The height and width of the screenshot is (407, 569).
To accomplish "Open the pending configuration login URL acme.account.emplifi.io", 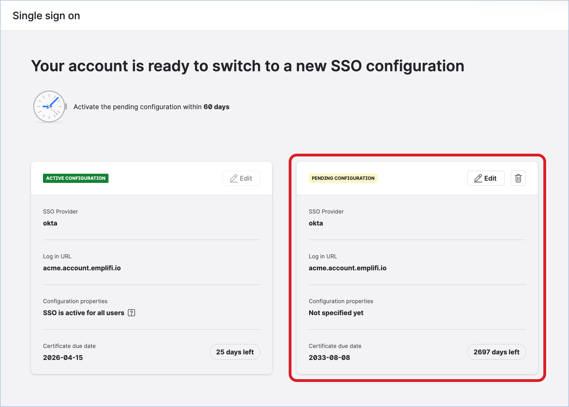I will tap(348, 268).
